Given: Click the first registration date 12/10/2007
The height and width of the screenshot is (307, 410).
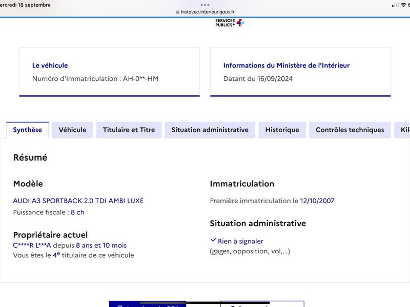Looking at the screenshot, I should tap(317, 201).
